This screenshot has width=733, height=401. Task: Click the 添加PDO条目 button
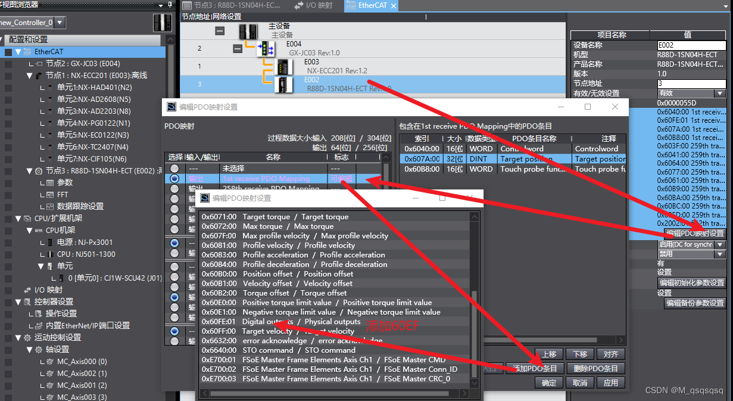535,368
